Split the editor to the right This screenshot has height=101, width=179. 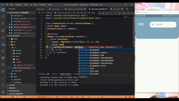[x=127, y=9]
